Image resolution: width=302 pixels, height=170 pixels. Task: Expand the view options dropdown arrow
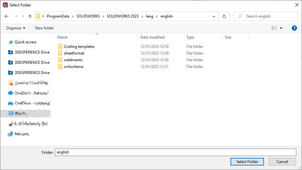click(281, 28)
